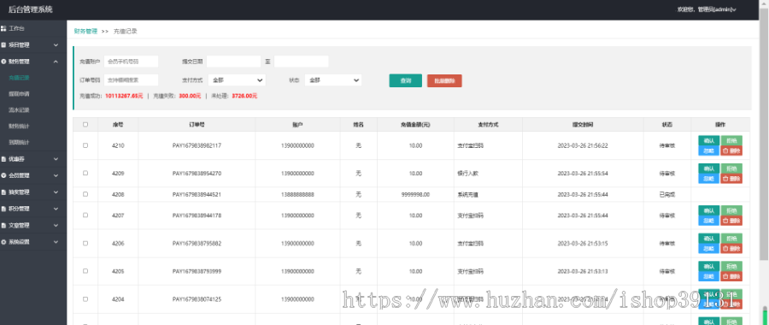The width and height of the screenshot is (769, 325).
Task: Open 提现申请 in the sidebar
Action: pyautogui.click(x=19, y=94)
